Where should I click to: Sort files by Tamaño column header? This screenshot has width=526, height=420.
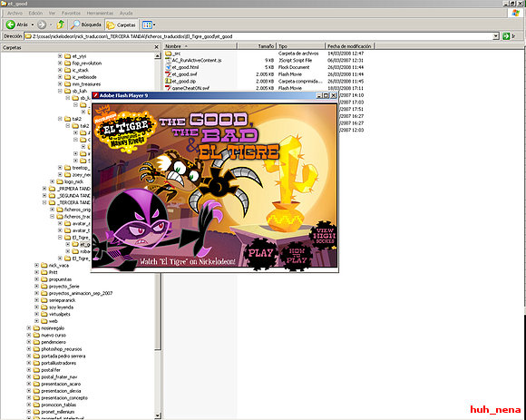coord(257,46)
